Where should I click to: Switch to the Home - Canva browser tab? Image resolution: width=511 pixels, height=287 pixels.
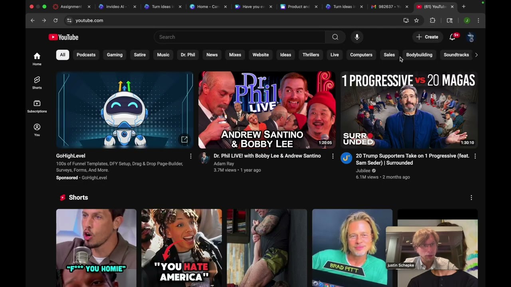tap(208, 7)
